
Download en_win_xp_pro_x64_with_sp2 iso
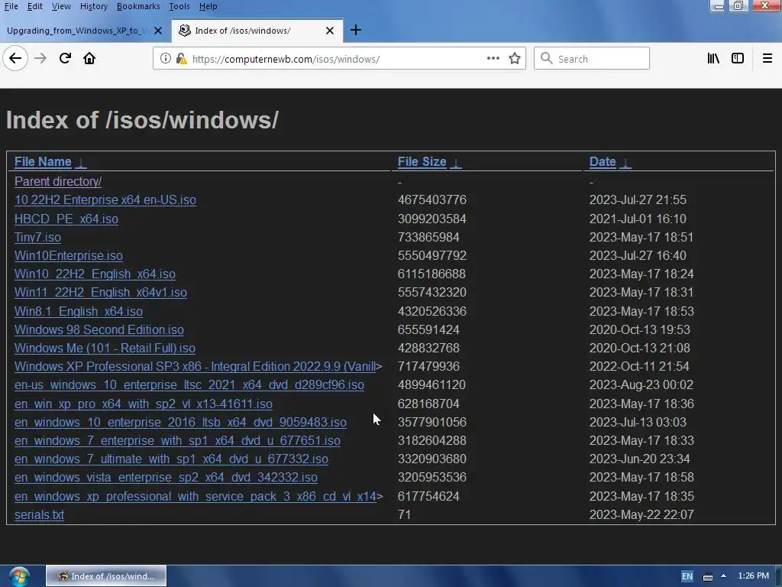(143, 404)
